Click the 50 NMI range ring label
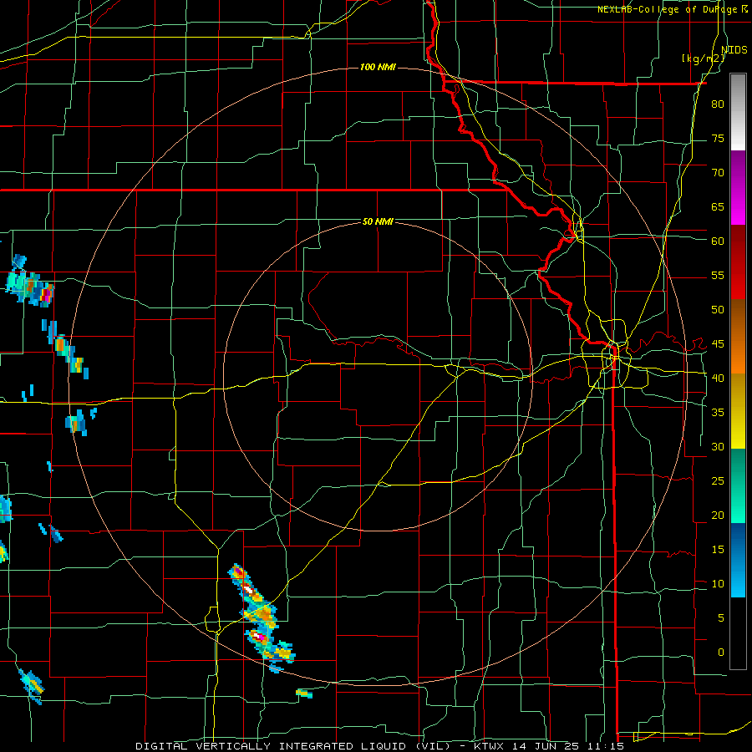The image size is (752, 752). (x=378, y=221)
